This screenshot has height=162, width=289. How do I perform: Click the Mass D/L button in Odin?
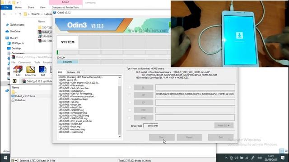(x=224, y=126)
